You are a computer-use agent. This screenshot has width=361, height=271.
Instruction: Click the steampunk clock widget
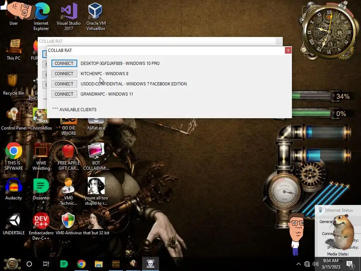tap(329, 31)
